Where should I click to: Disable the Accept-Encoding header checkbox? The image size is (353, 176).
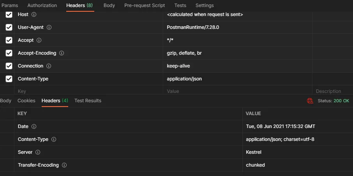pos(9,53)
